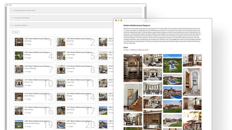The image size is (232, 130).
Task: Click Image type icon on item 1426
Action: (25, 44)
